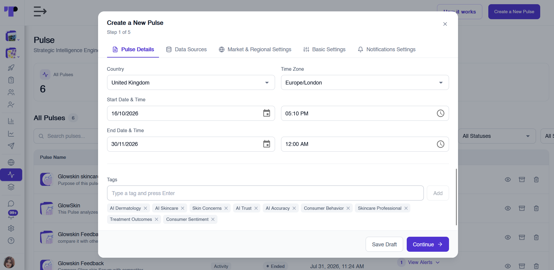Expand the sidebar navigation menu
Image resolution: width=554 pixels, height=270 pixels.
click(x=40, y=11)
